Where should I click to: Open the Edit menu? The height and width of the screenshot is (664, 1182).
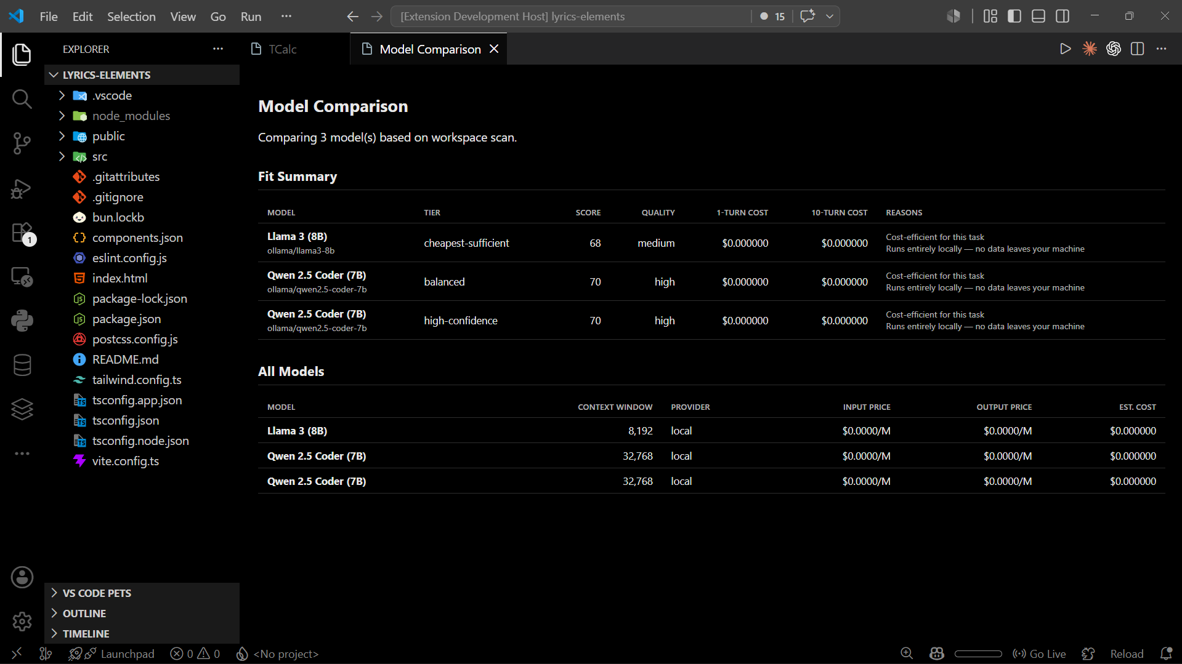(83, 17)
